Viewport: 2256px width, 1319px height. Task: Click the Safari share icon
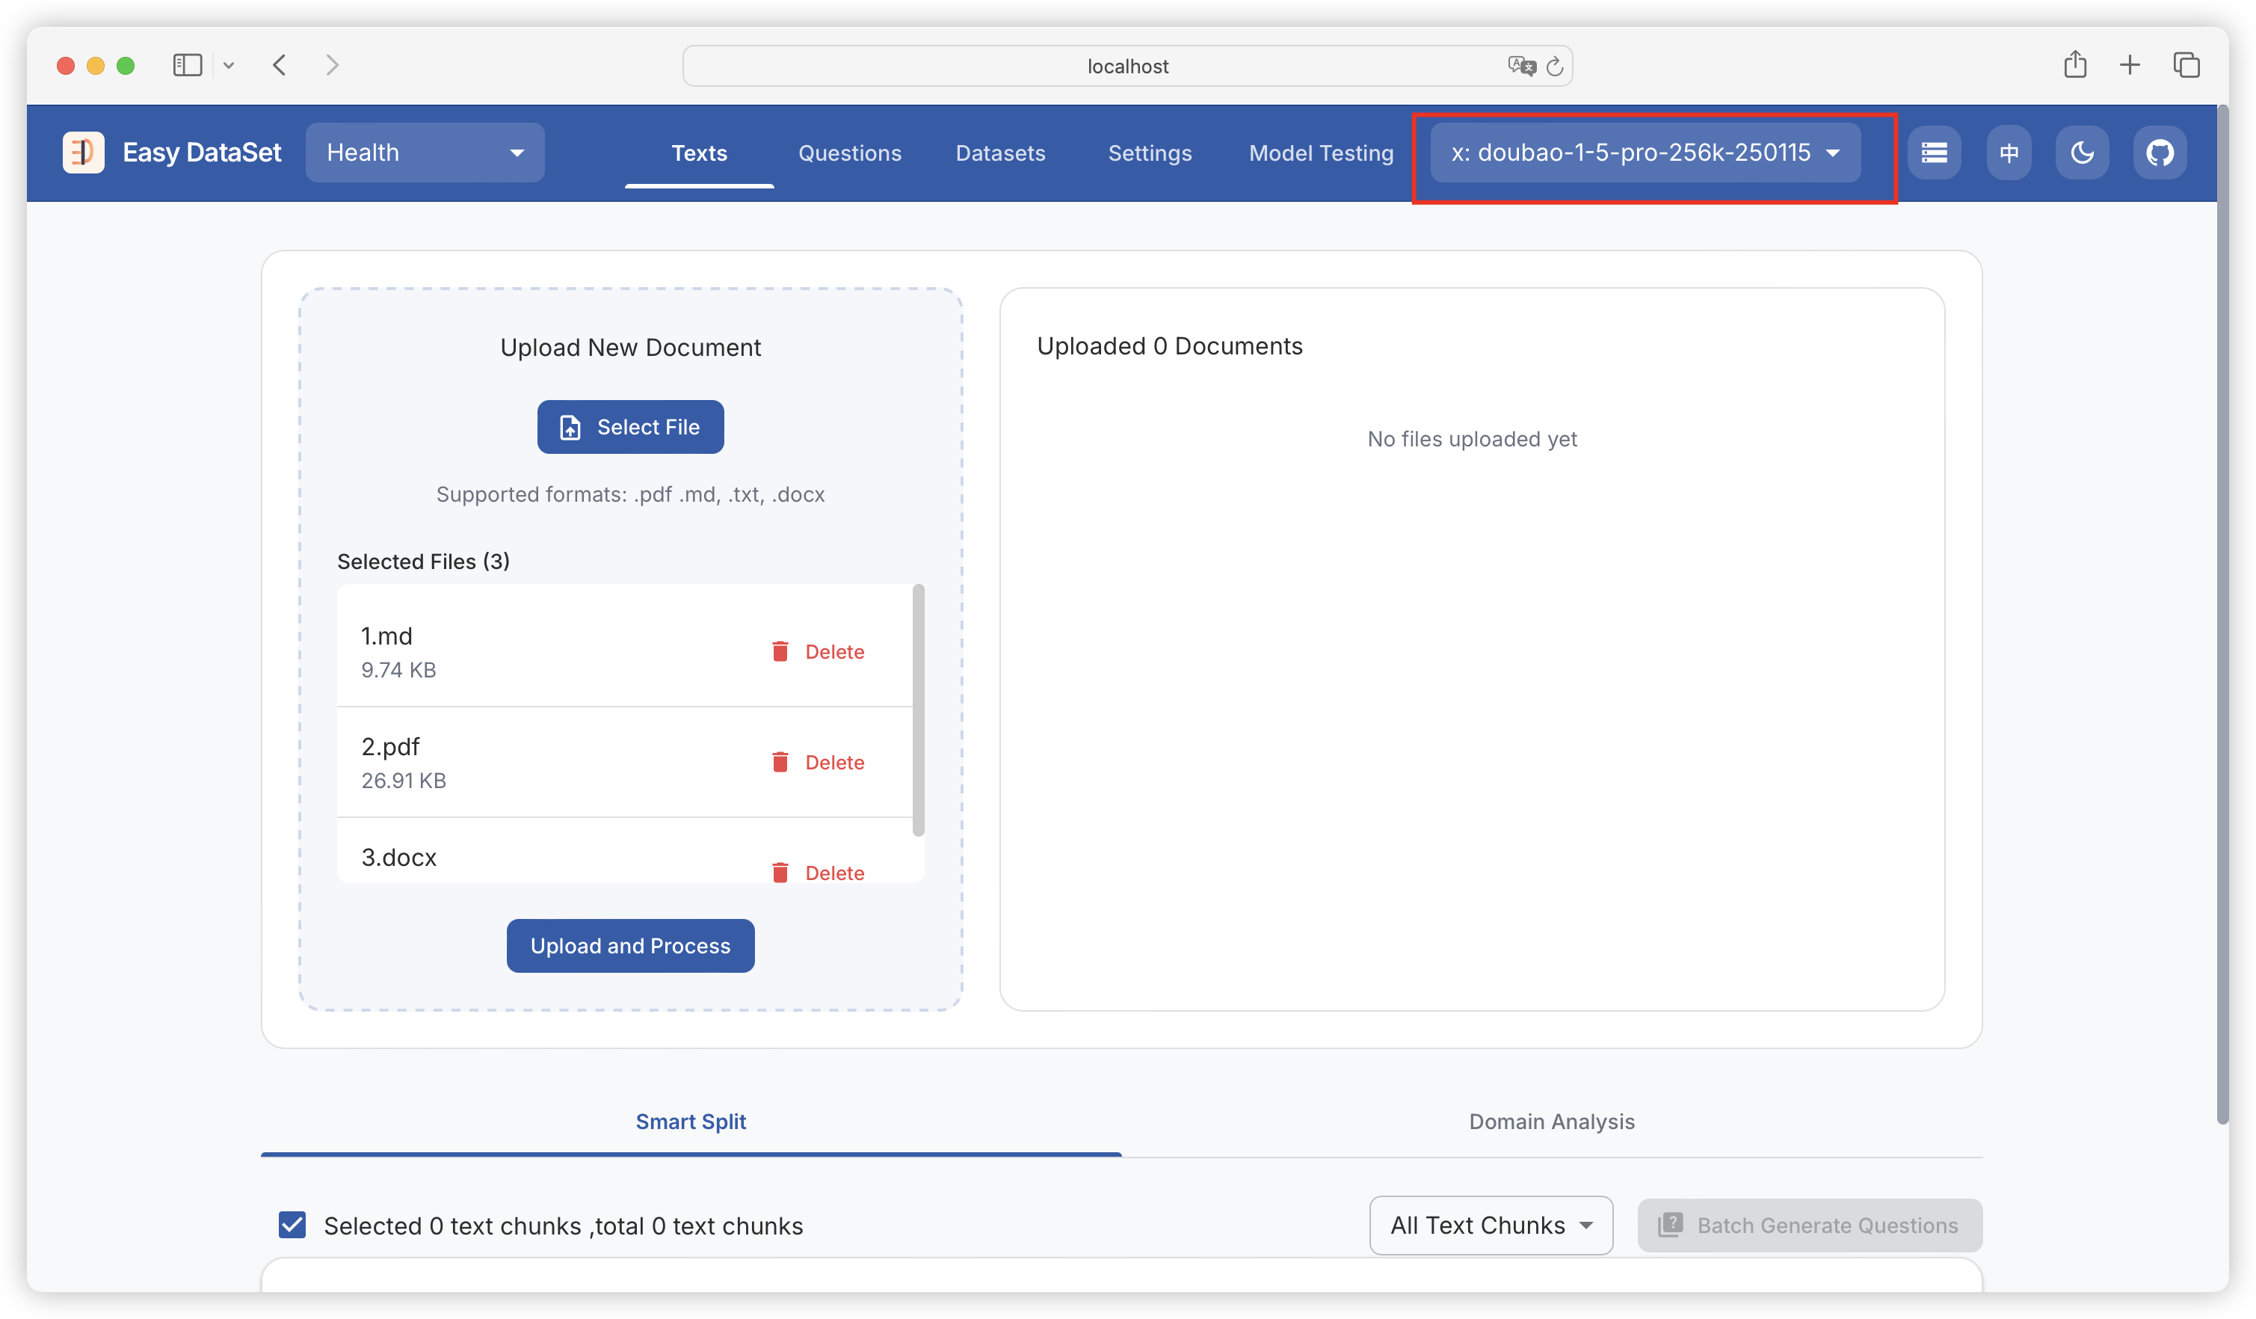click(2075, 64)
